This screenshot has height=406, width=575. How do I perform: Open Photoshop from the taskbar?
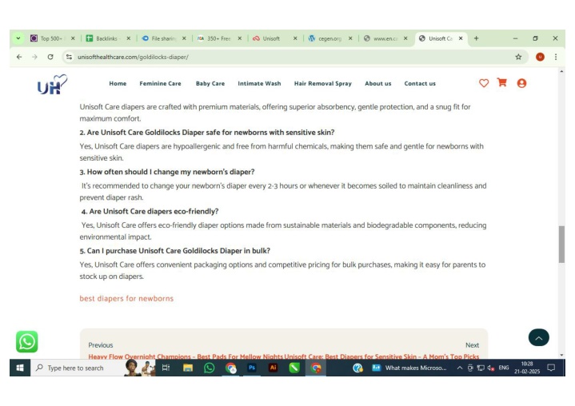(x=252, y=368)
